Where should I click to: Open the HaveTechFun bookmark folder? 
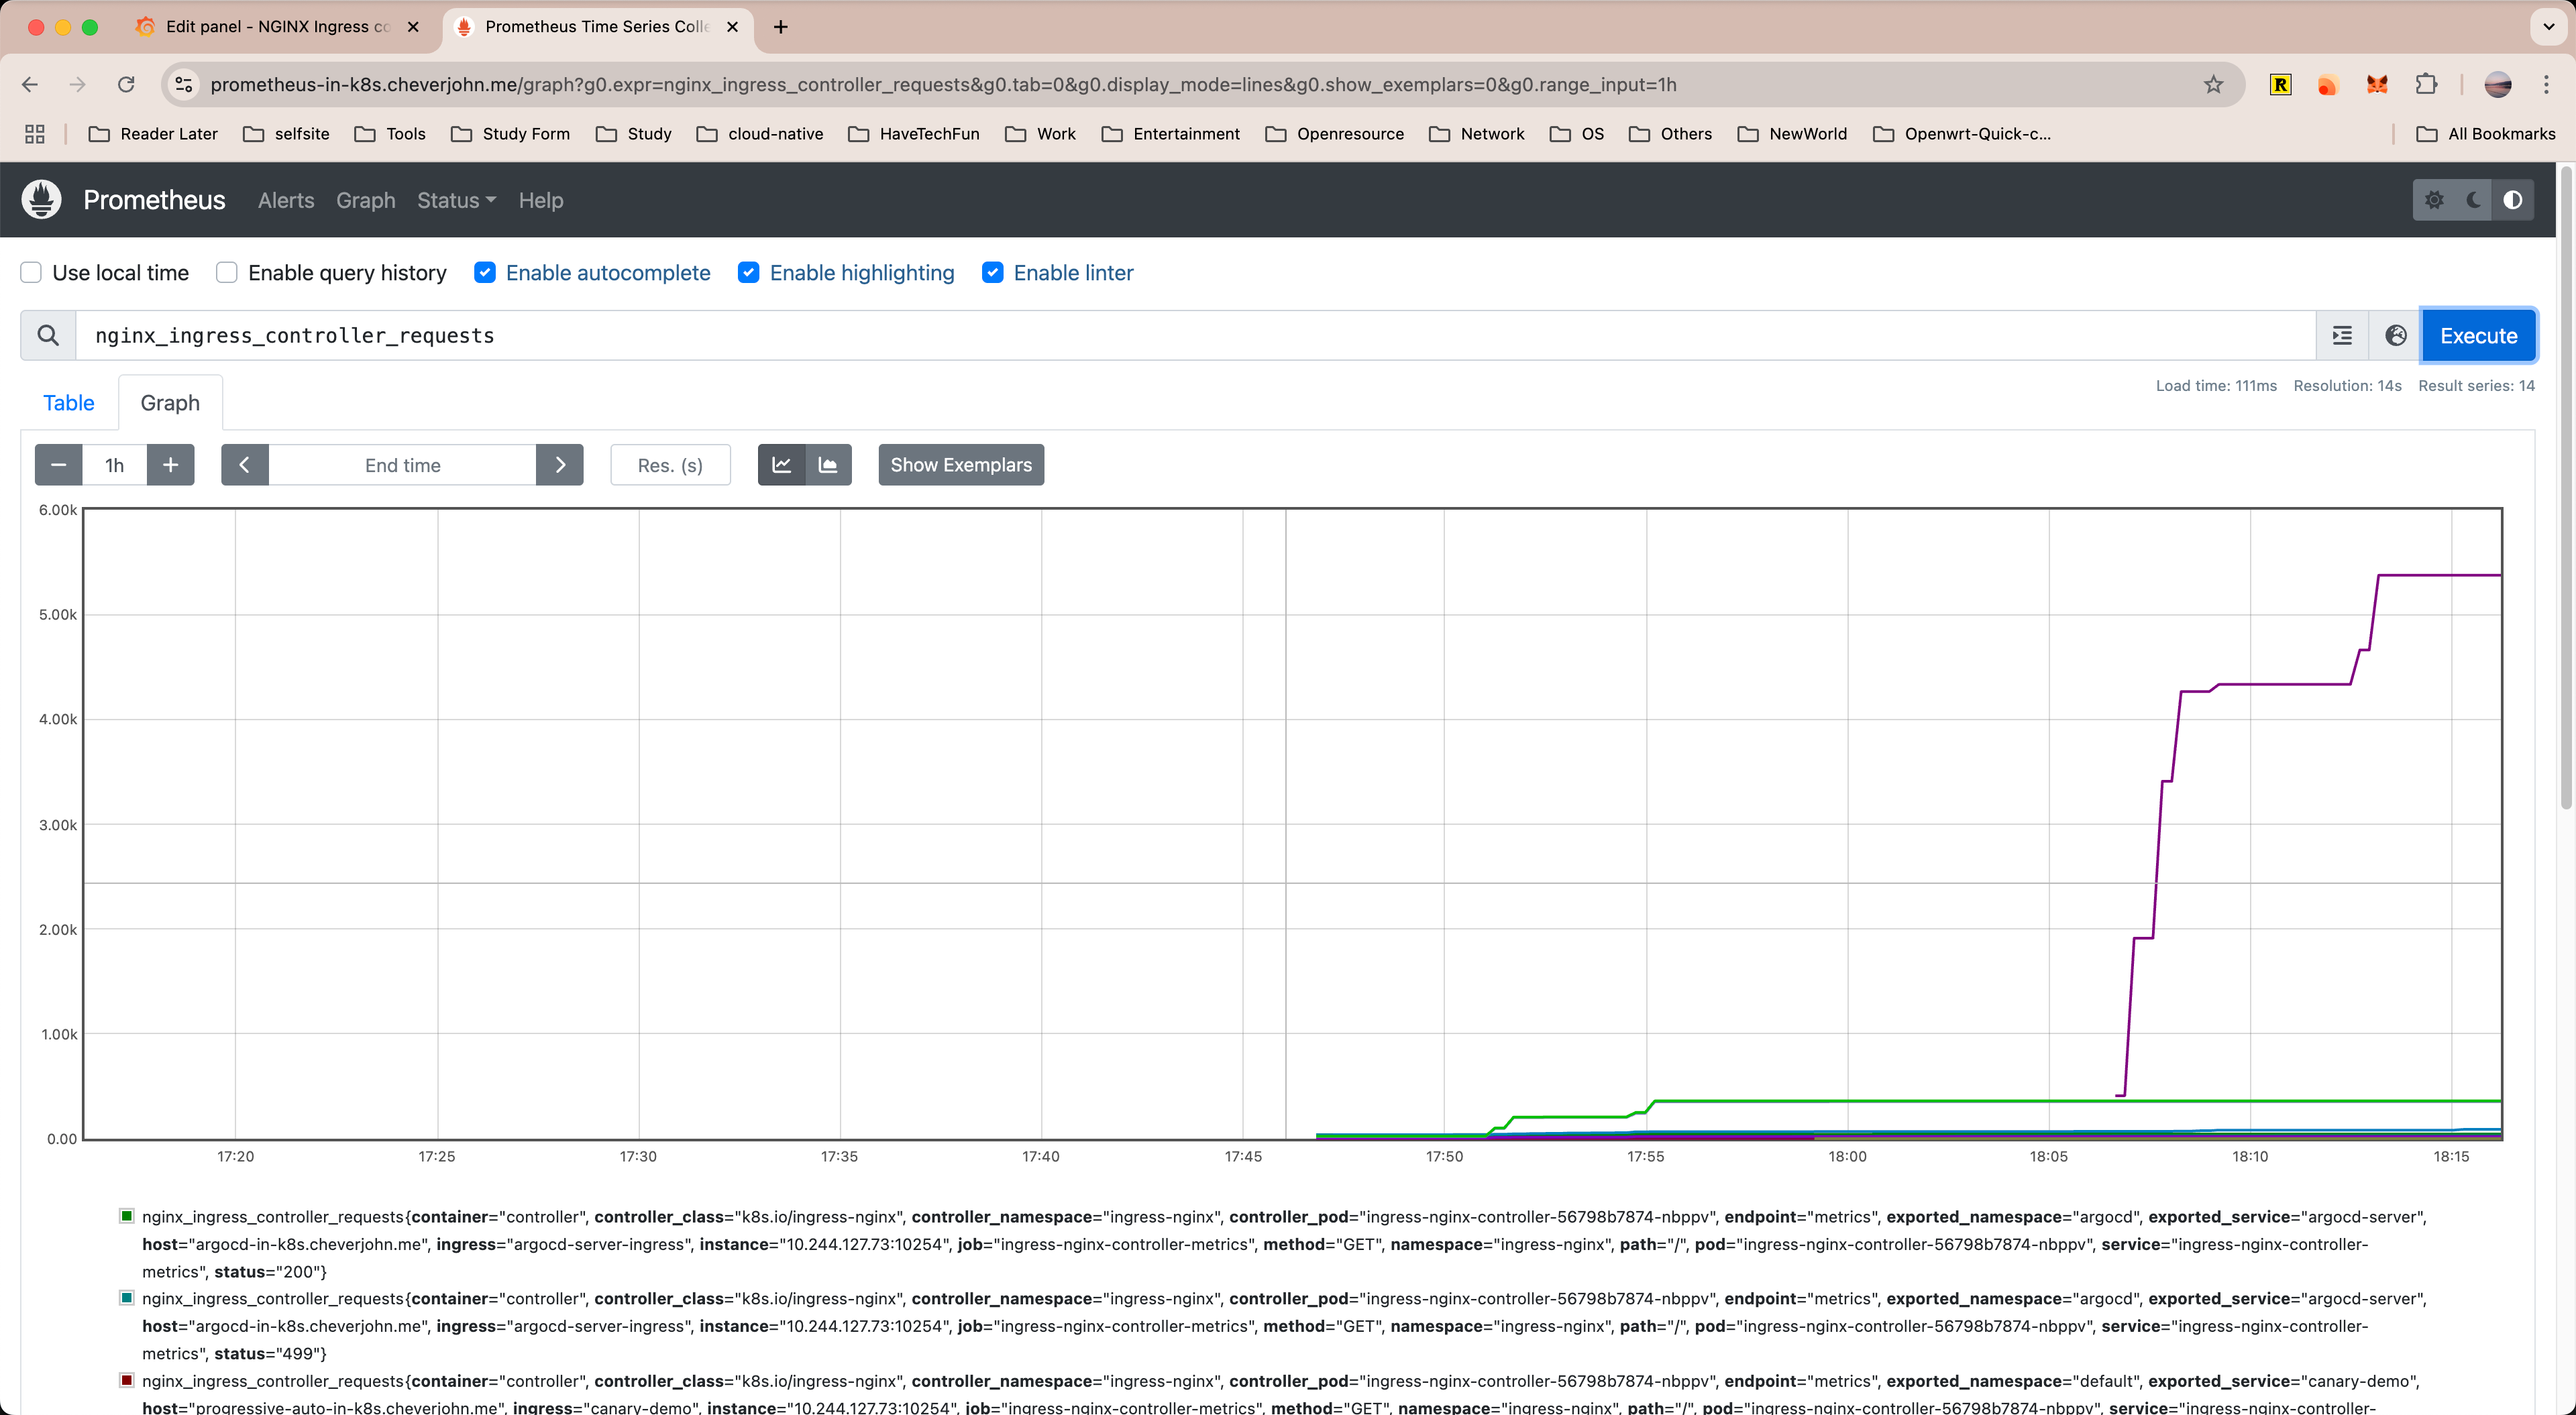pos(913,134)
